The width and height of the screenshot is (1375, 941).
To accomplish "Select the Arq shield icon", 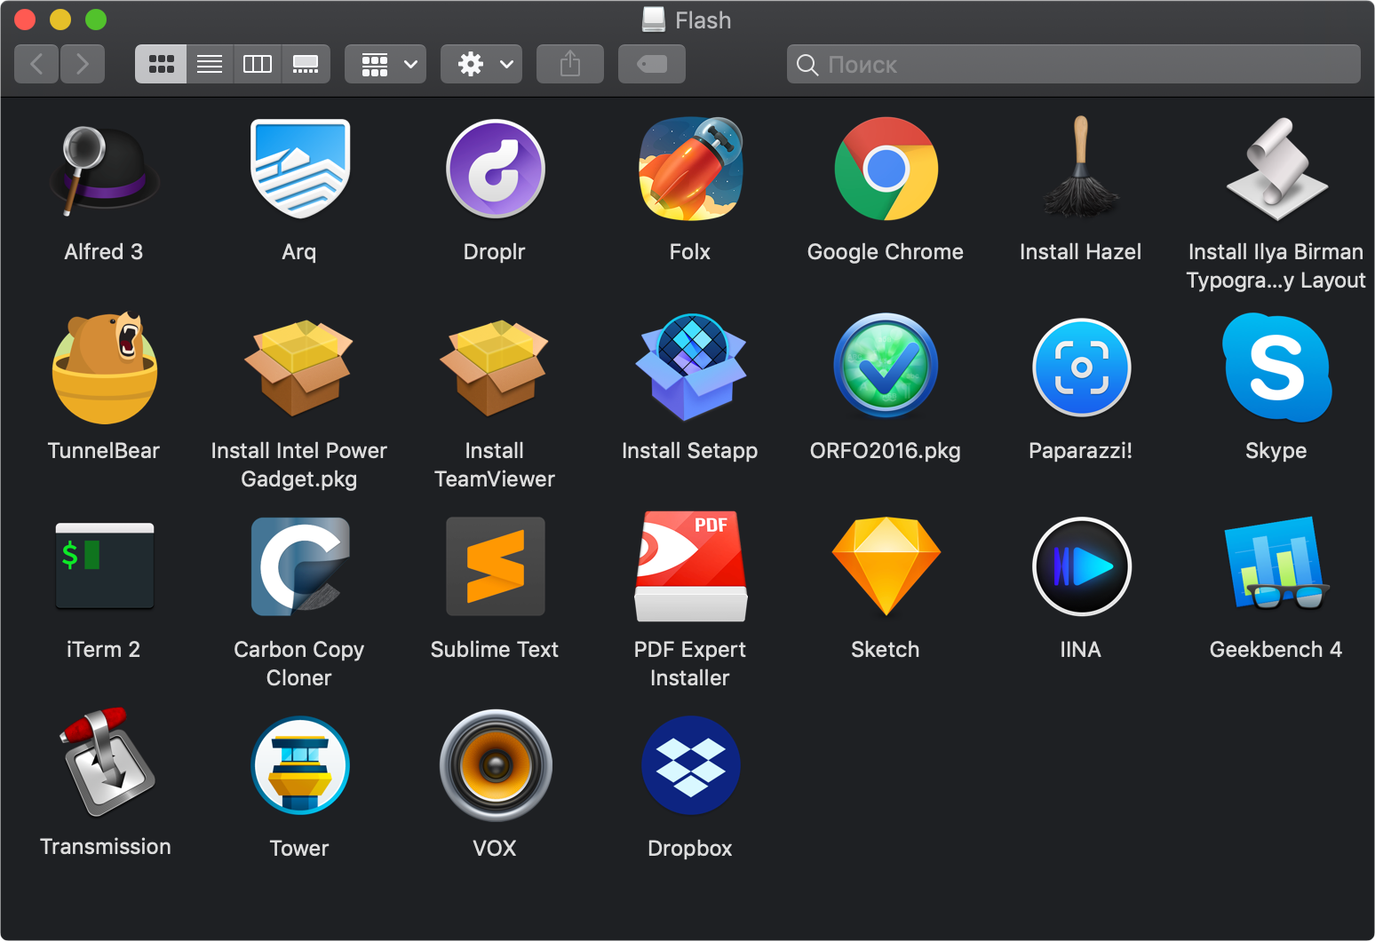I will [300, 169].
